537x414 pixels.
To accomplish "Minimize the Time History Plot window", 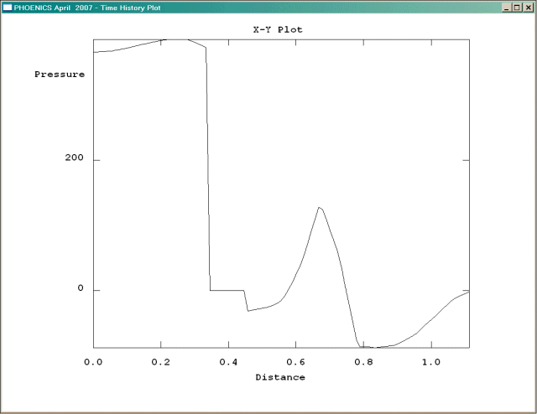I will pos(506,7).
